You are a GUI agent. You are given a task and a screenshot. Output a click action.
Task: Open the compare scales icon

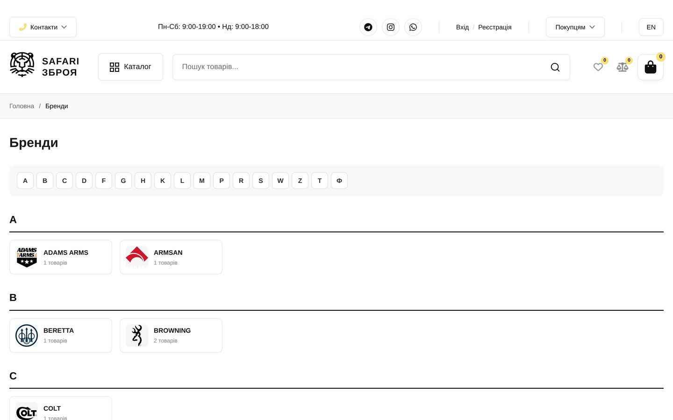623,67
